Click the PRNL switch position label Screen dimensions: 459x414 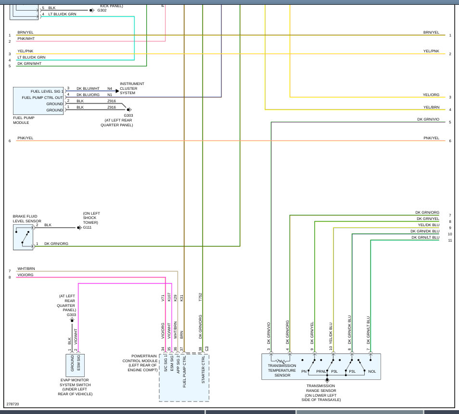click(x=321, y=371)
